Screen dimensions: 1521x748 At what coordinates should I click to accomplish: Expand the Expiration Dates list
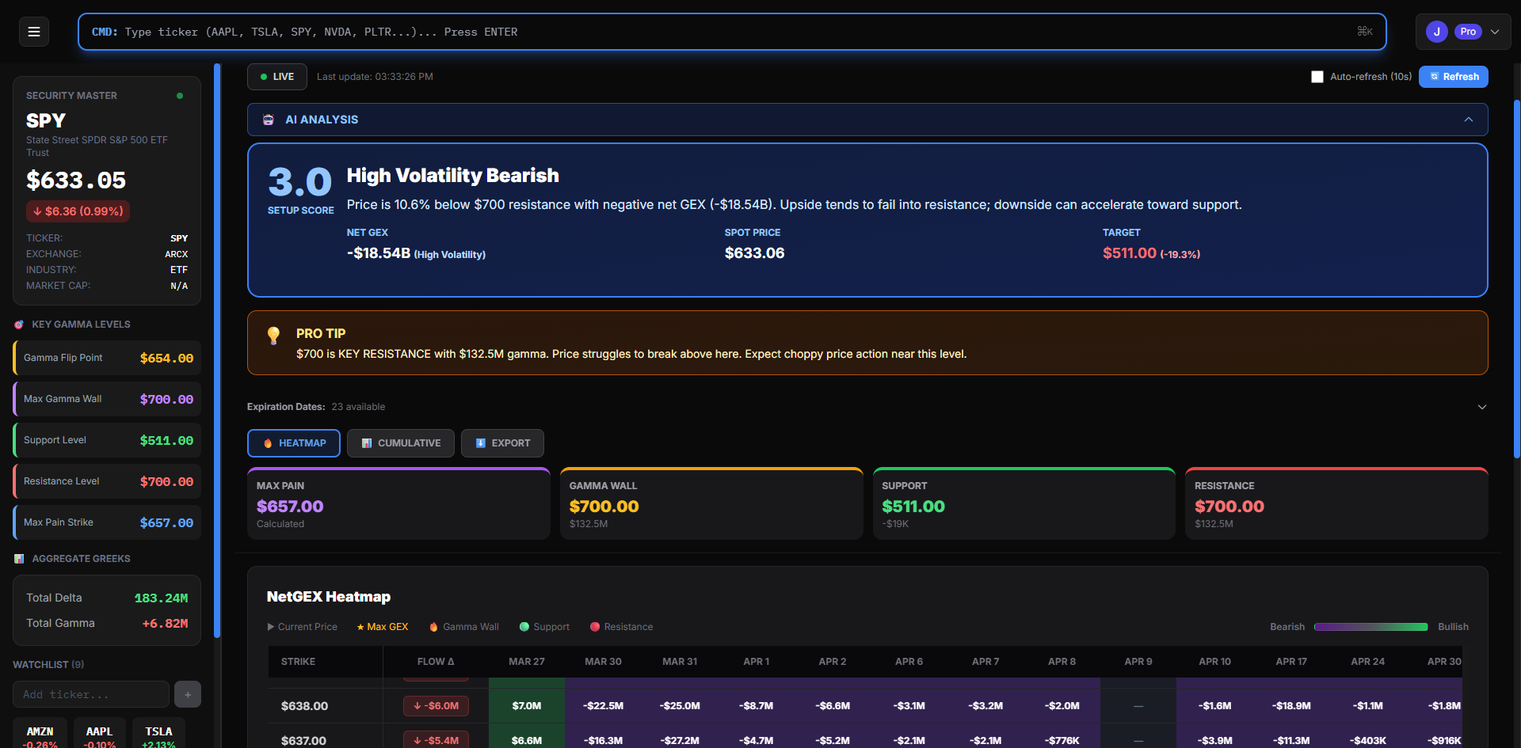coord(1482,406)
